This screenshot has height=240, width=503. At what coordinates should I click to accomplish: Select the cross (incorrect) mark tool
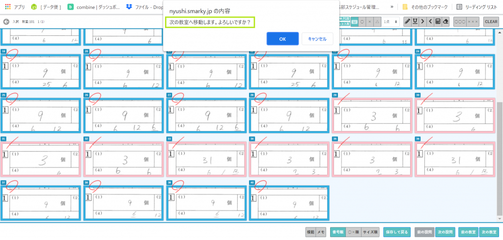pyautogui.click(x=369, y=22)
